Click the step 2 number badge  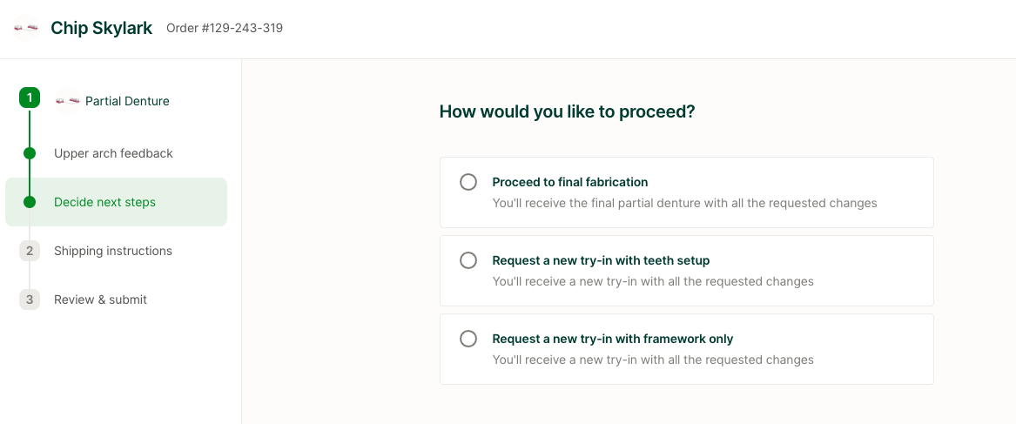point(30,251)
